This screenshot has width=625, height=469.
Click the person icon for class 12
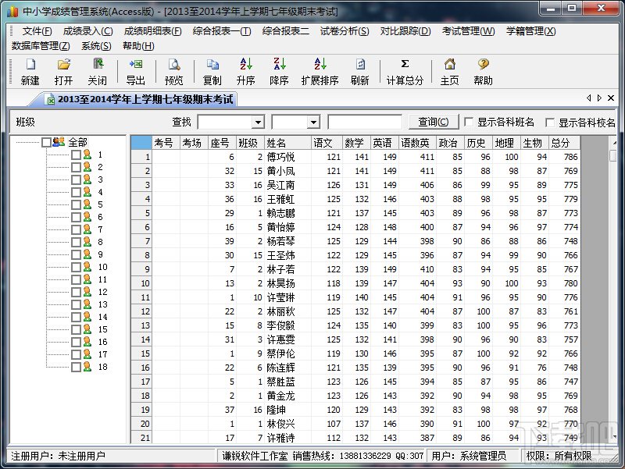pos(87,292)
